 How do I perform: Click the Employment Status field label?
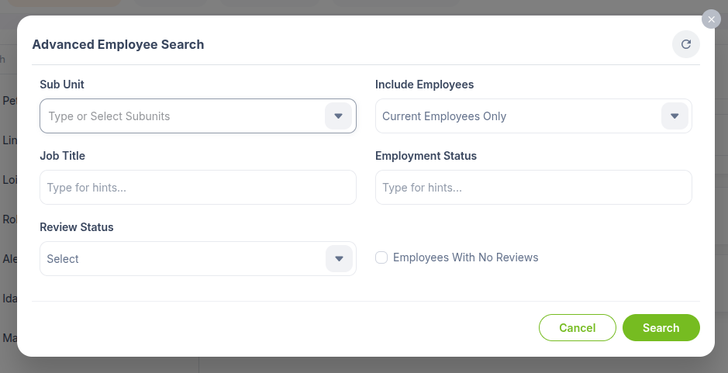click(x=426, y=156)
